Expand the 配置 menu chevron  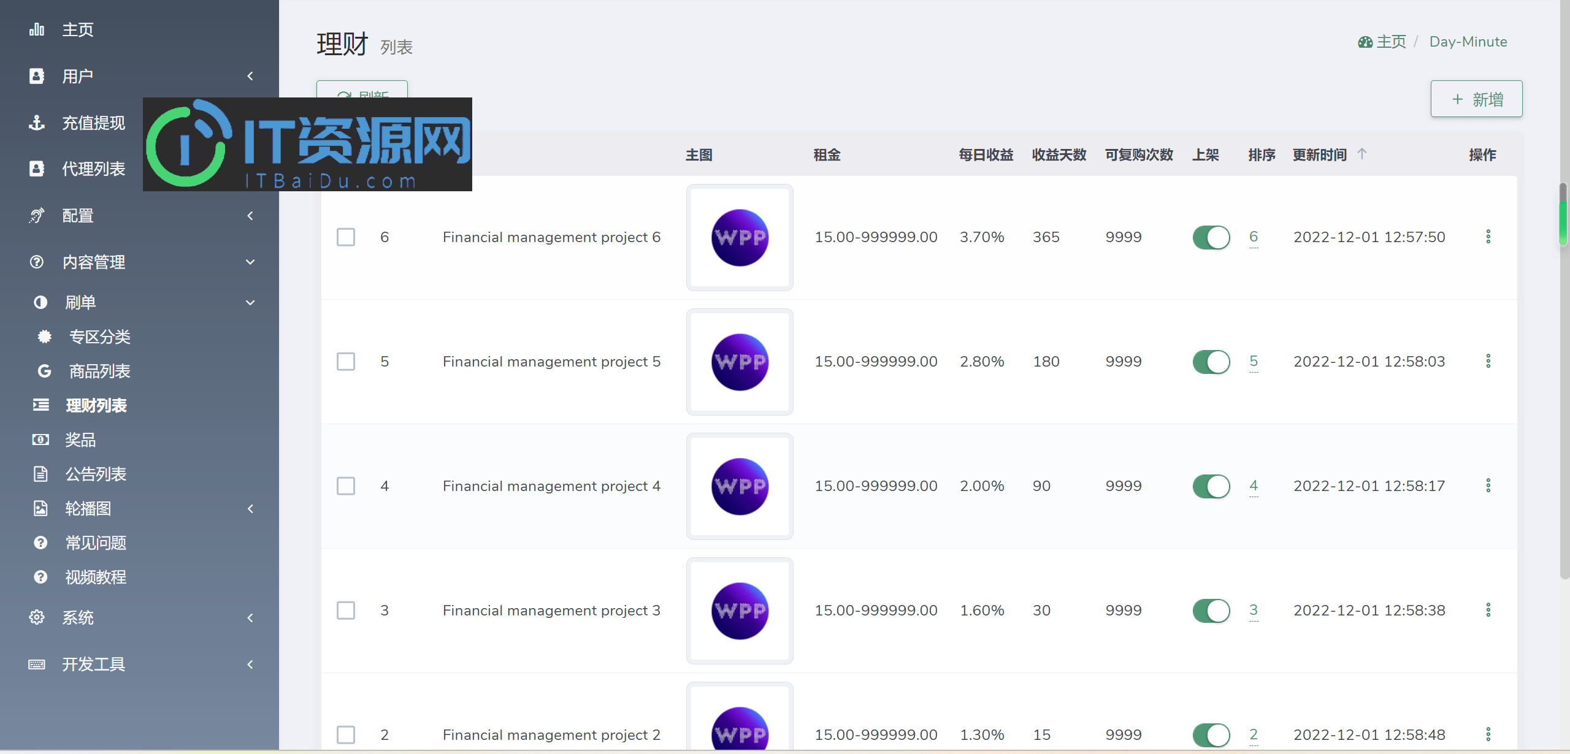tap(250, 216)
